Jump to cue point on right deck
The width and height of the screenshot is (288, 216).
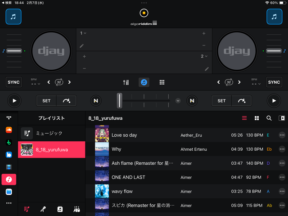[242, 101]
